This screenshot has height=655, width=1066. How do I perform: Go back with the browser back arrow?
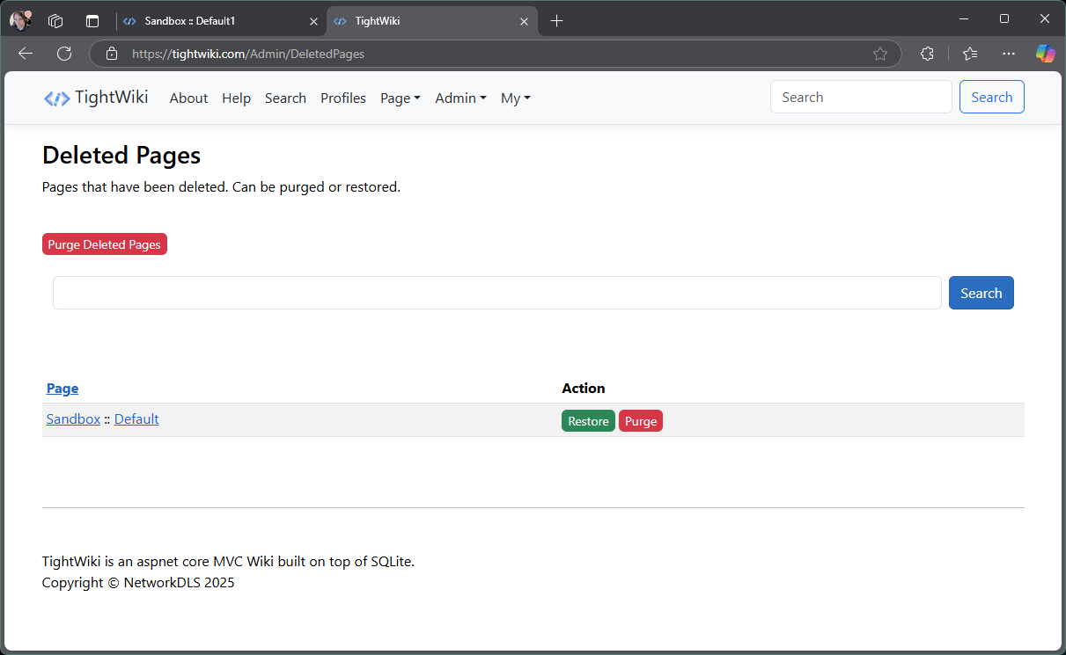(26, 54)
